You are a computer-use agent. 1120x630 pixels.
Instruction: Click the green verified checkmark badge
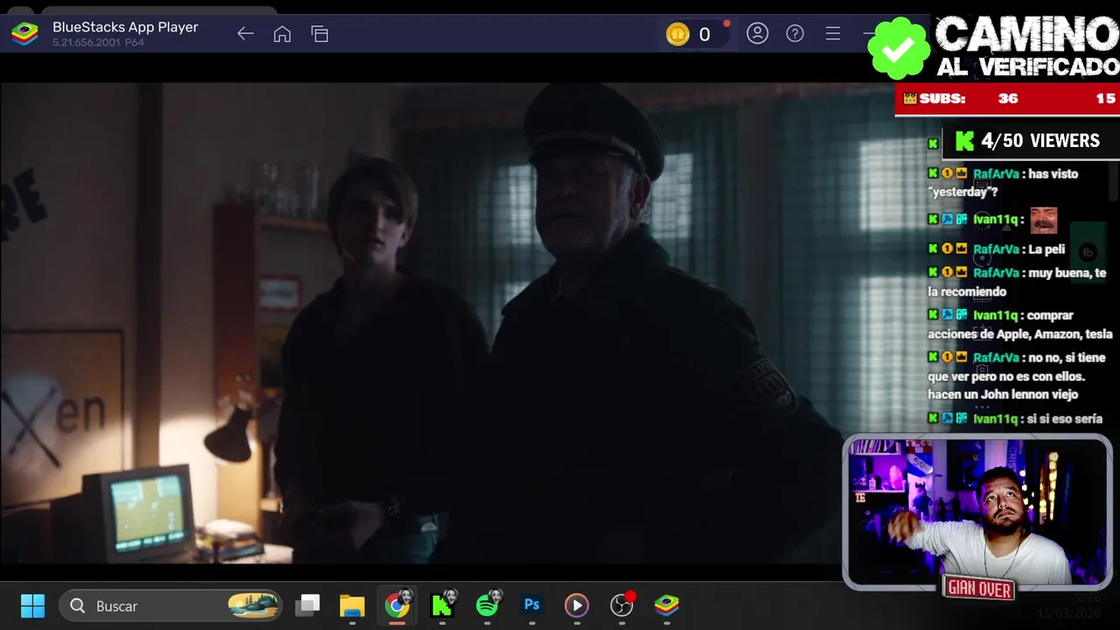tap(899, 49)
